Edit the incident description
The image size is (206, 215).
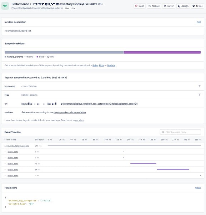(x=199, y=22)
